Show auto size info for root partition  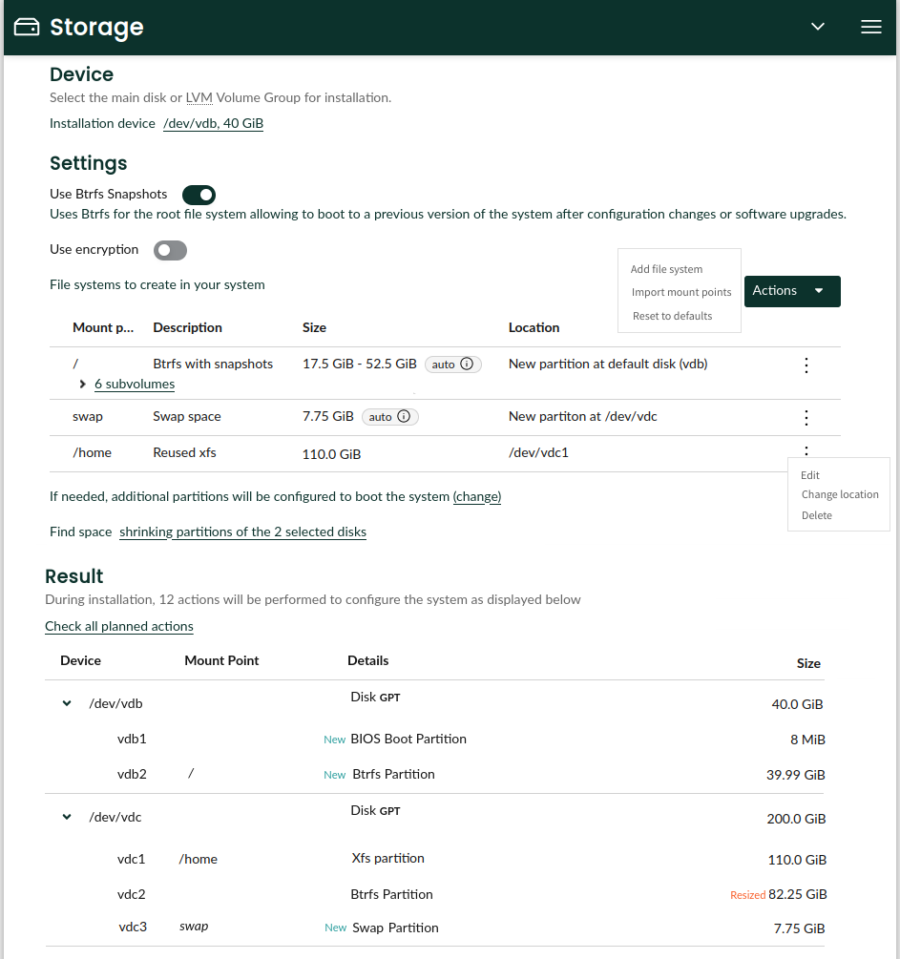tap(467, 364)
